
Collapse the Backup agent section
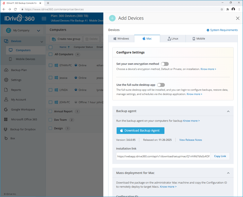pos(228,111)
